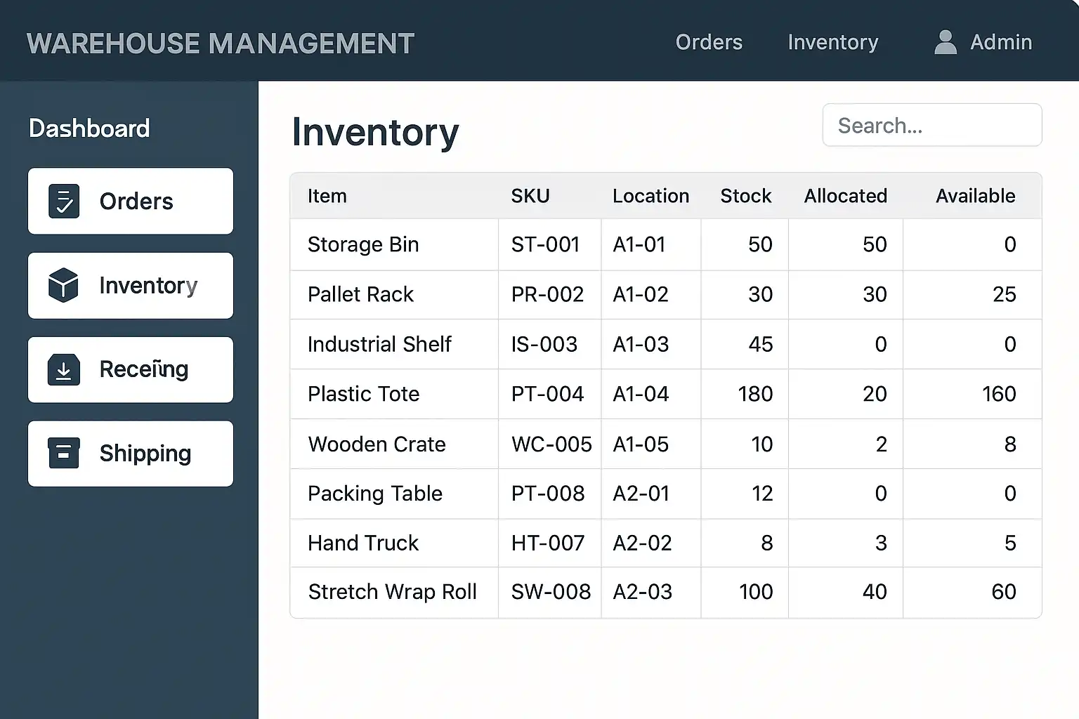Select the Shipping sidebar button

click(131, 454)
